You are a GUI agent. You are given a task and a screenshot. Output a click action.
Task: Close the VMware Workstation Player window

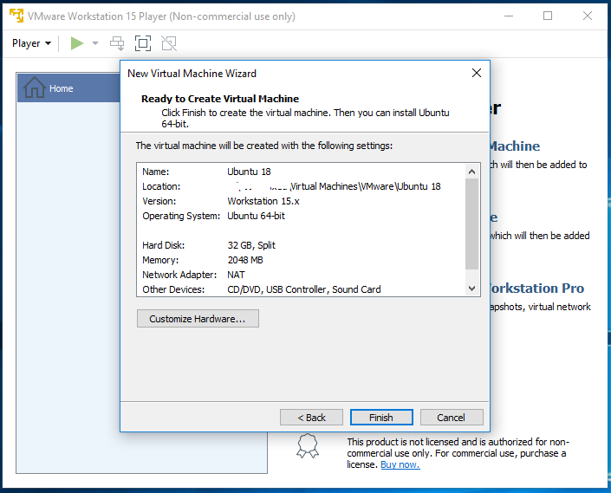pyautogui.click(x=588, y=16)
